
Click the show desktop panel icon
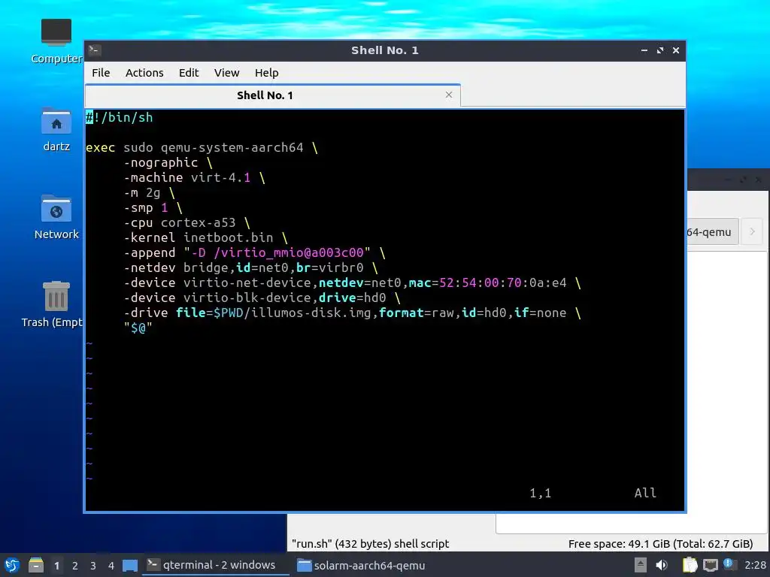pyautogui.click(x=129, y=566)
